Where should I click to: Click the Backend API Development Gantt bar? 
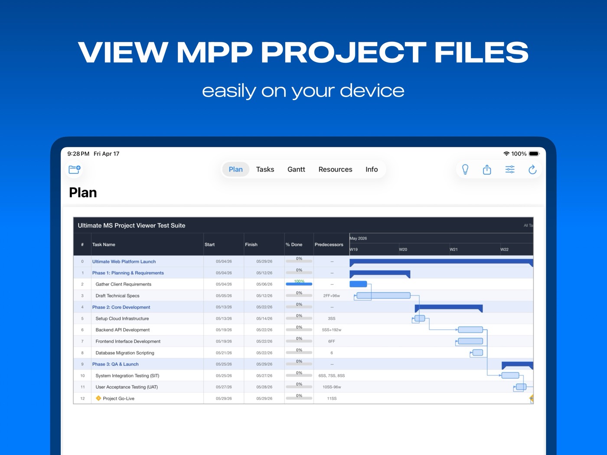470,330
